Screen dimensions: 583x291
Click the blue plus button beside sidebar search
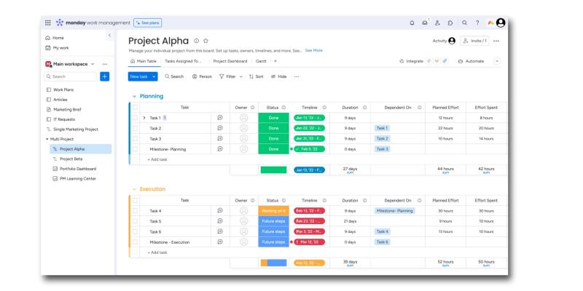click(x=105, y=76)
